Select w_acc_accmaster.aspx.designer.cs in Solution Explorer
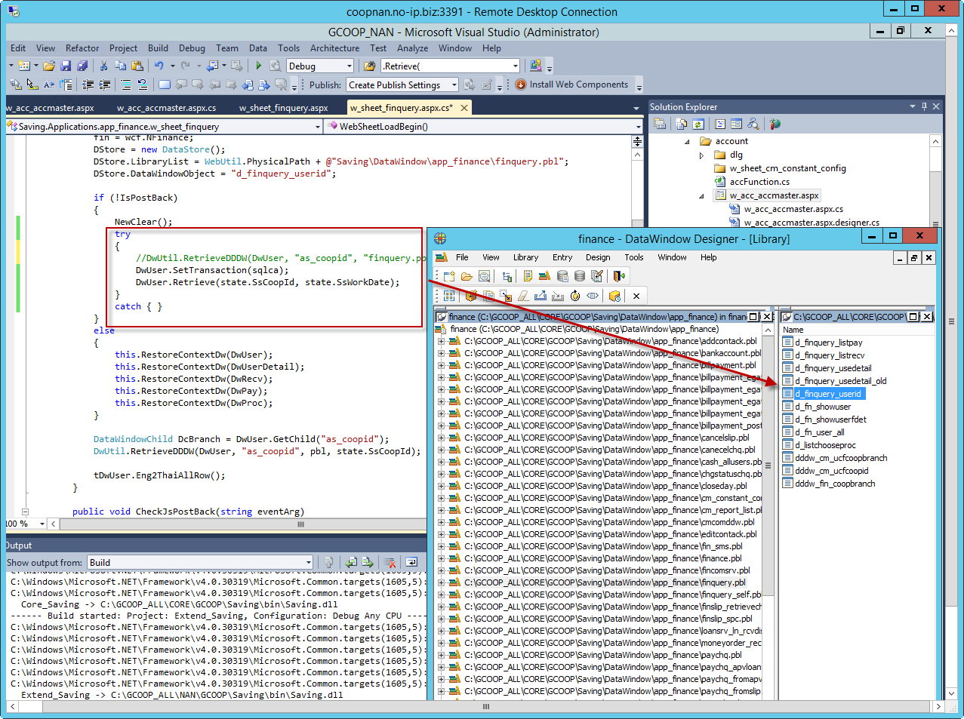 [812, 223]
